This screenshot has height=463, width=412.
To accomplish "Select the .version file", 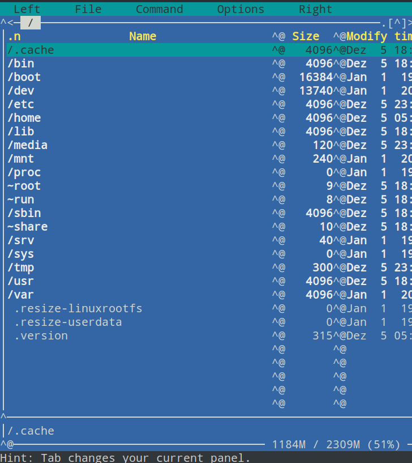I will pos(41,335).
